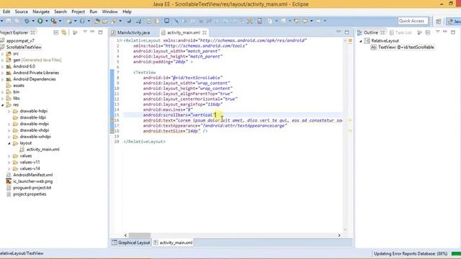Navigate back with the yellow left arrow icon
This screenshot has width=461, height=259.
point(305,21)
